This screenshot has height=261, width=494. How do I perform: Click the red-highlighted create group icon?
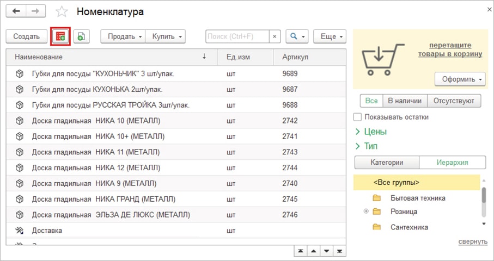(x=60, y=36)
